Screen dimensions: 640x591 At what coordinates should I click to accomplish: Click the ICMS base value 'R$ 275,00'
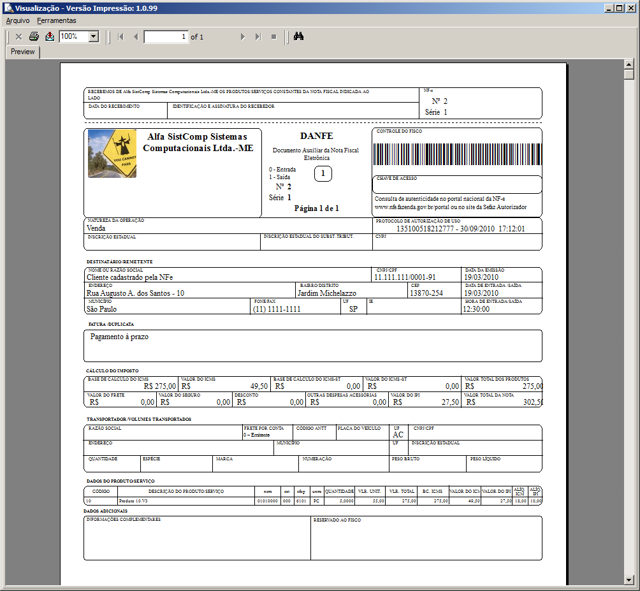pyautogui.click(x=160, y=386)
